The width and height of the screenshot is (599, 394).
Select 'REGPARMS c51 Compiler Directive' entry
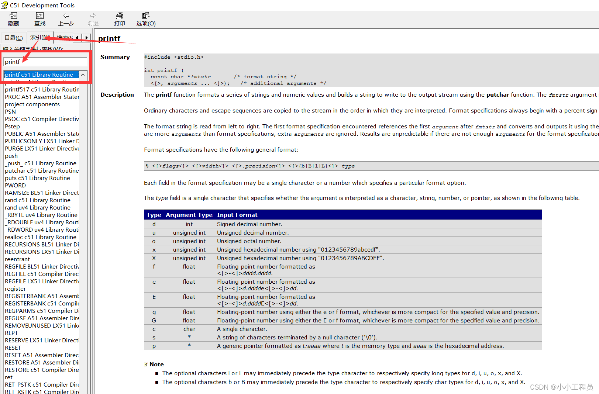(x=42, y=311)
